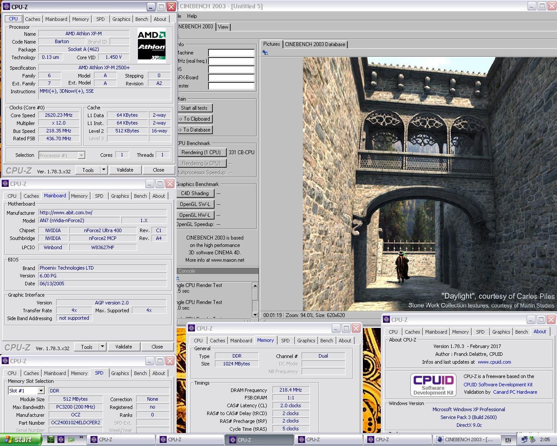Click the AMD Athlon XP-M 2500+ specification
Image resolution: width=557 pixels, height=446 pixels.
click(x=104, y=68)
